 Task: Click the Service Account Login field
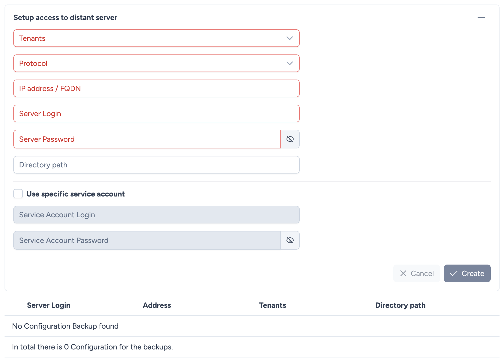156,215
